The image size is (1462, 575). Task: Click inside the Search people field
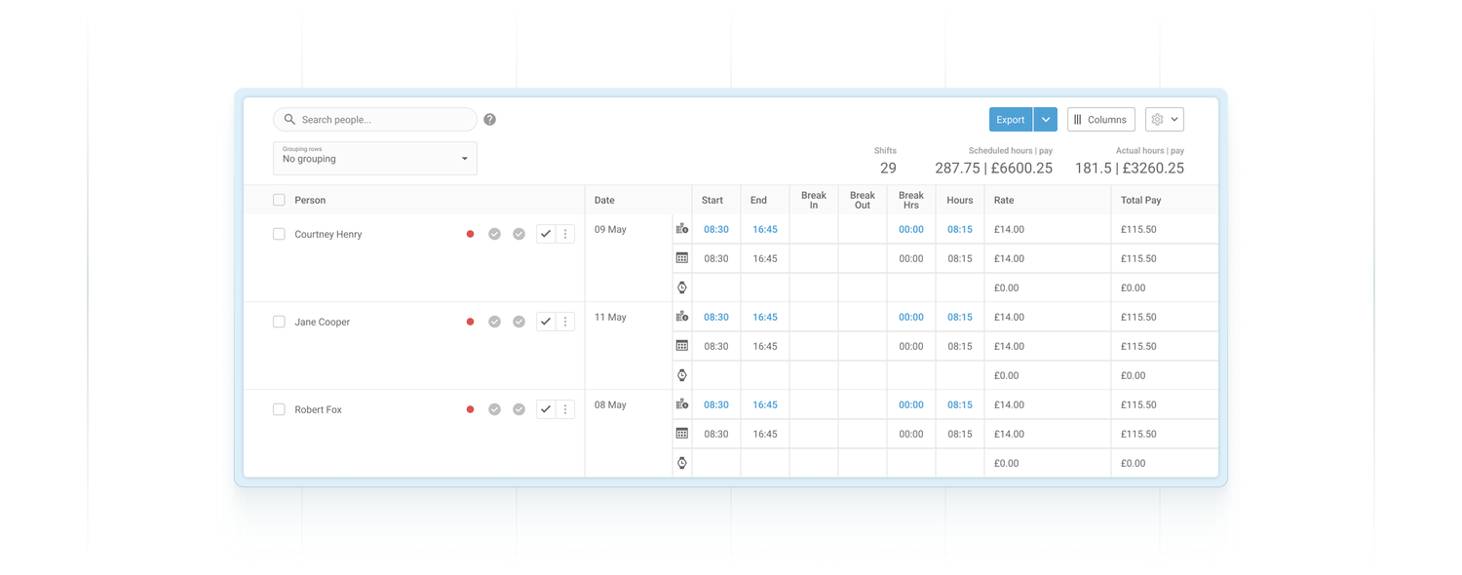pyautogui.click(x=374, y=119)
